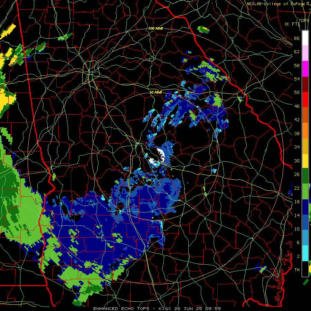The image size is (311, 311).
Task: Click the 100 NMI range ring label
Action: click(x=155, y=29)
